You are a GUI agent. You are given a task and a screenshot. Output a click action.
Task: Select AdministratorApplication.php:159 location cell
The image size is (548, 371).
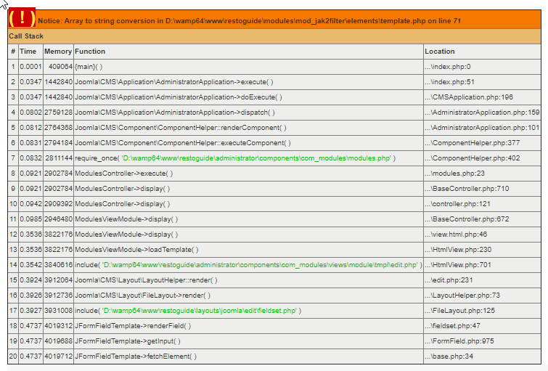[482, 113]
